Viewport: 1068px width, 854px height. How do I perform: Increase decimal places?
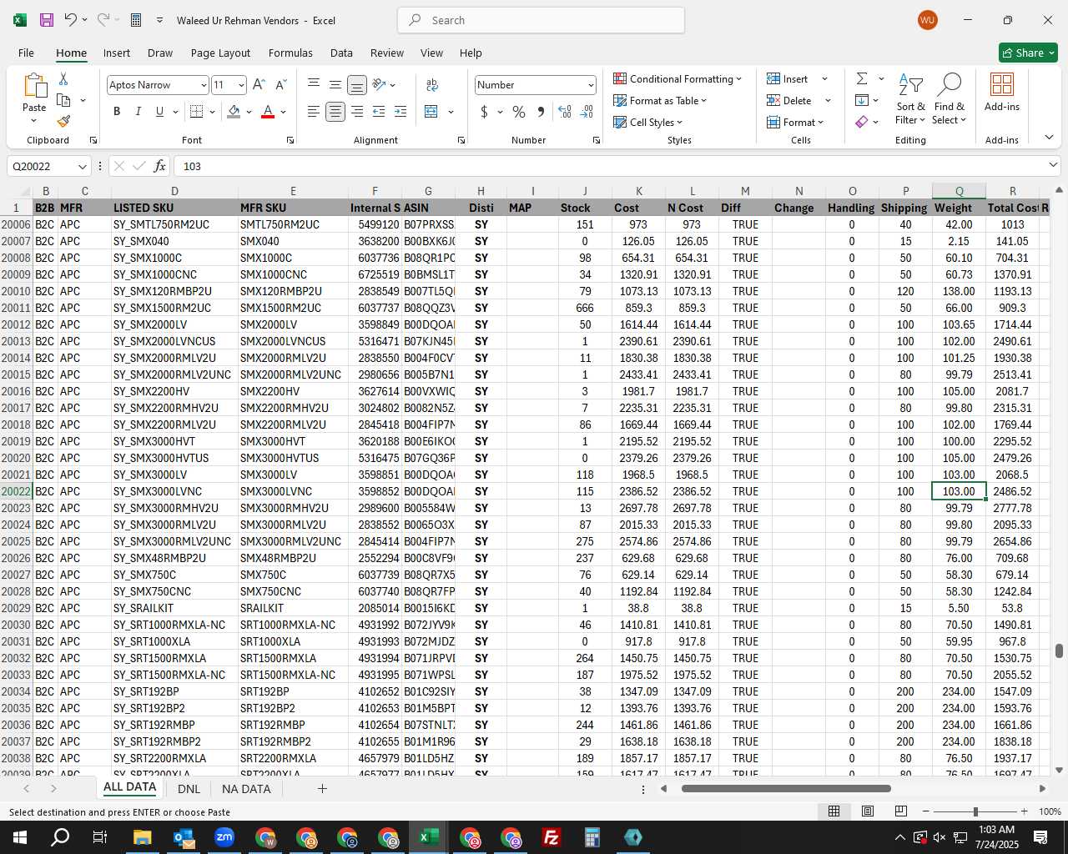(565, 112)
